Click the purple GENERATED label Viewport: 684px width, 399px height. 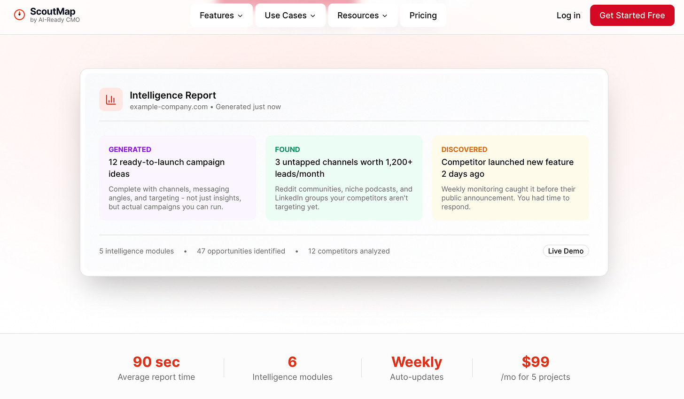point(130,149)
